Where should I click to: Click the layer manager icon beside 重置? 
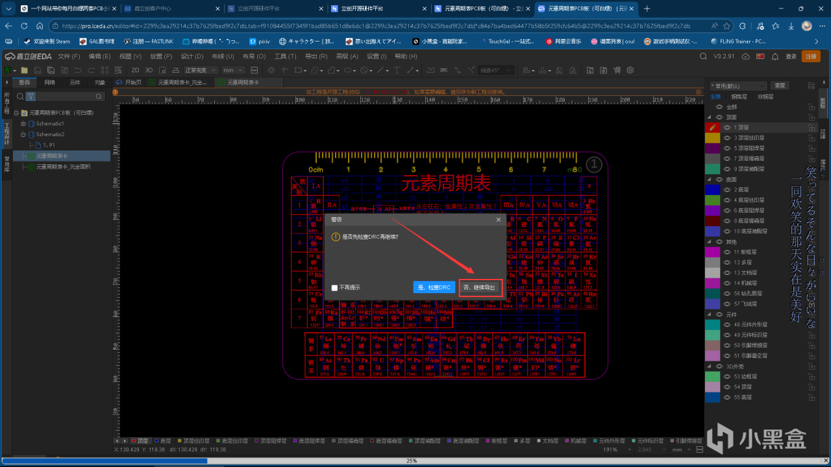pyautogui.click(x=812, y=86)
